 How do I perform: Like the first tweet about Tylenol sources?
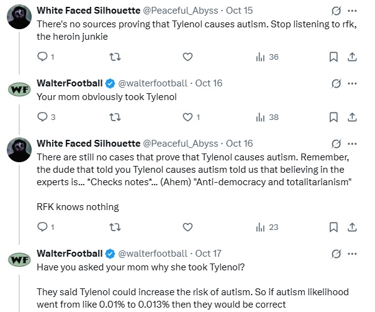(x=187, y=57)
